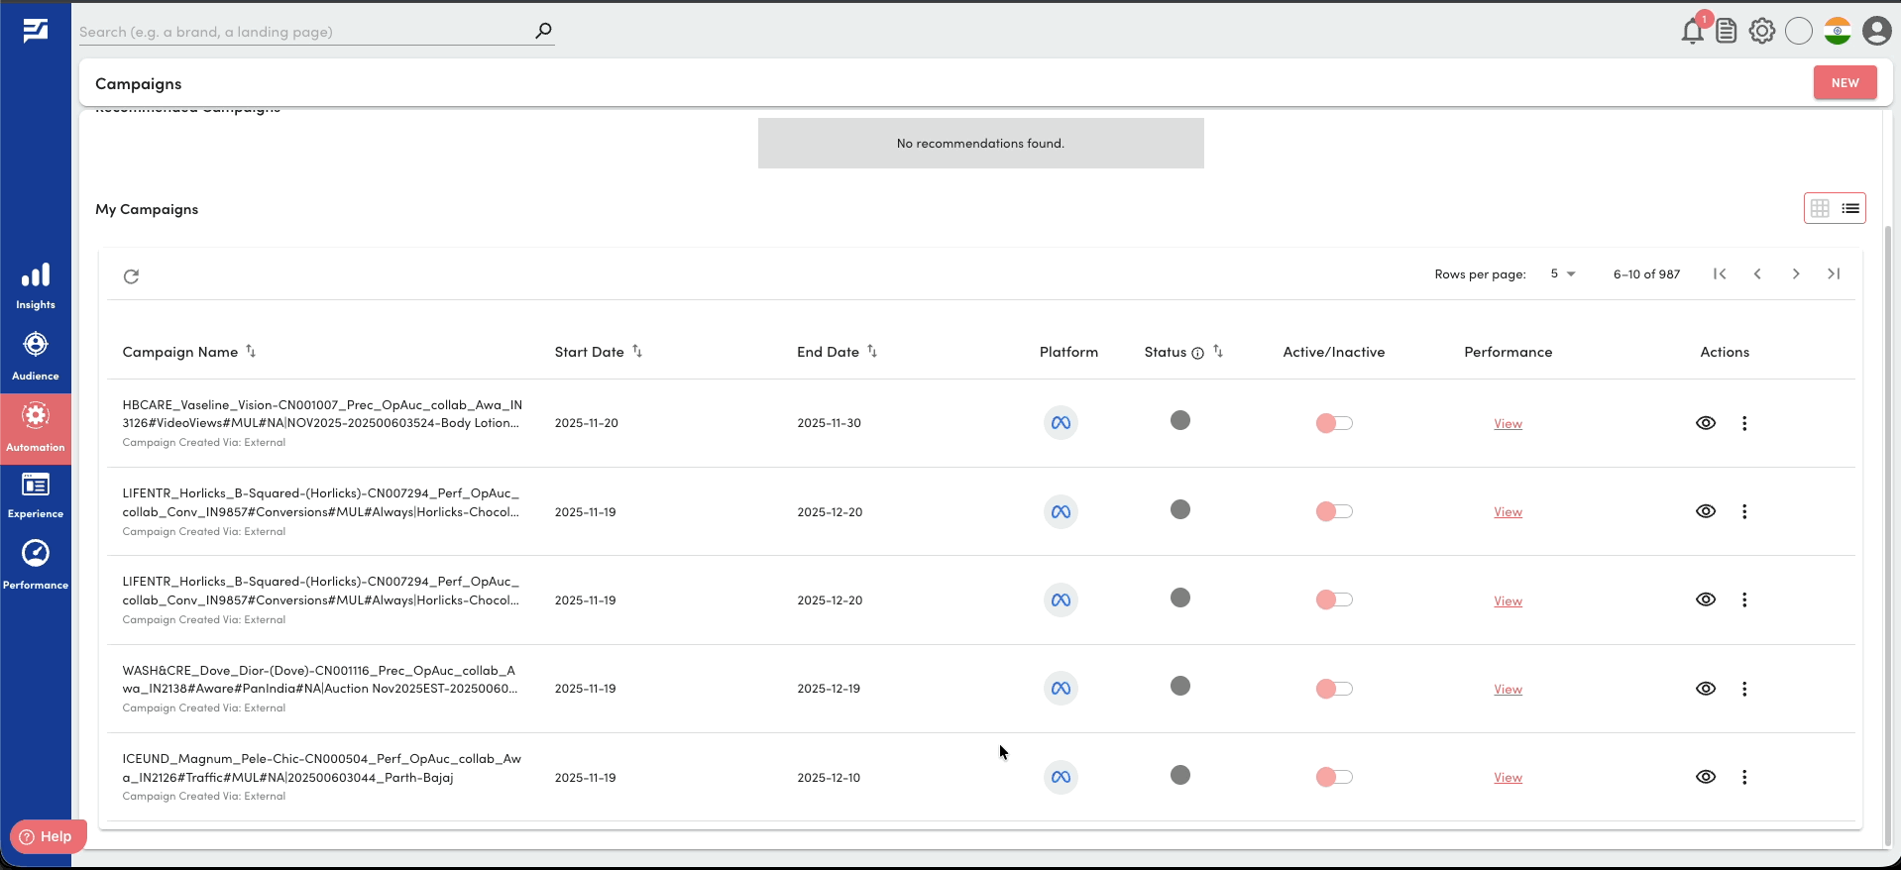Open Rows per page dropdown
1901x870 pixels.
[1563, 273]
